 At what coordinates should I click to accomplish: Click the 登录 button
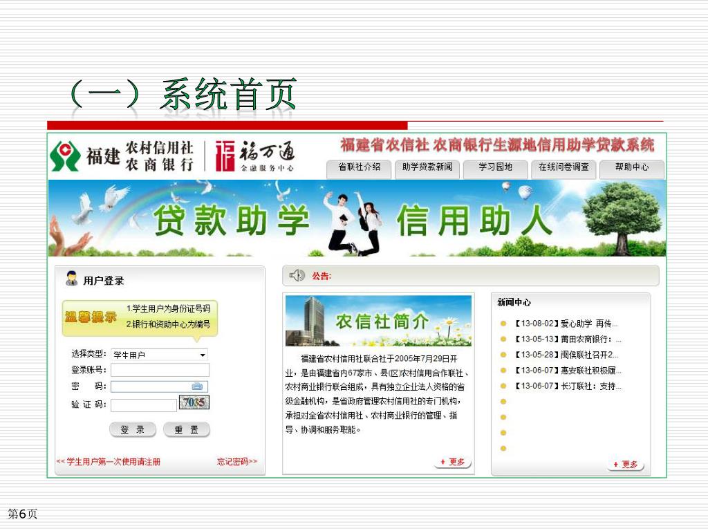pos(132,429)
